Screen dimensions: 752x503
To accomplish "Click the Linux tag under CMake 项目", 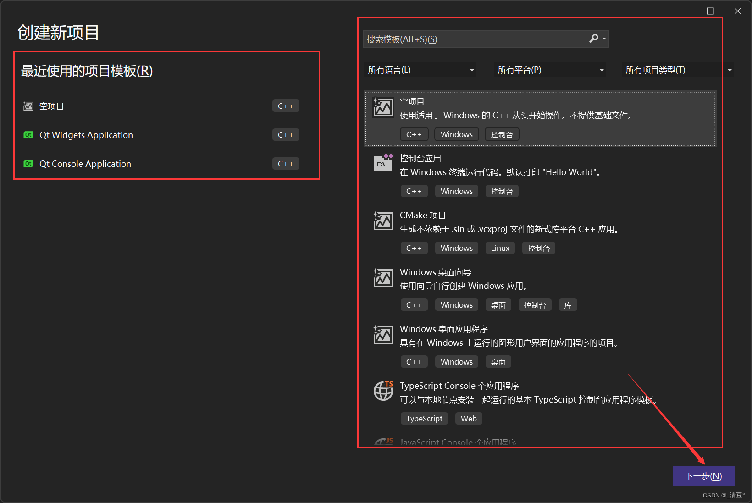I will [500, 248].
